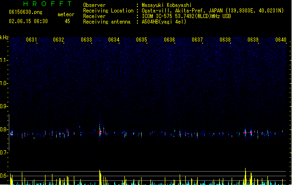The width and height of the screenshot is (292, 185).
Task: Click the 'Receiver' field label
Action: click(x=94, y=16)
